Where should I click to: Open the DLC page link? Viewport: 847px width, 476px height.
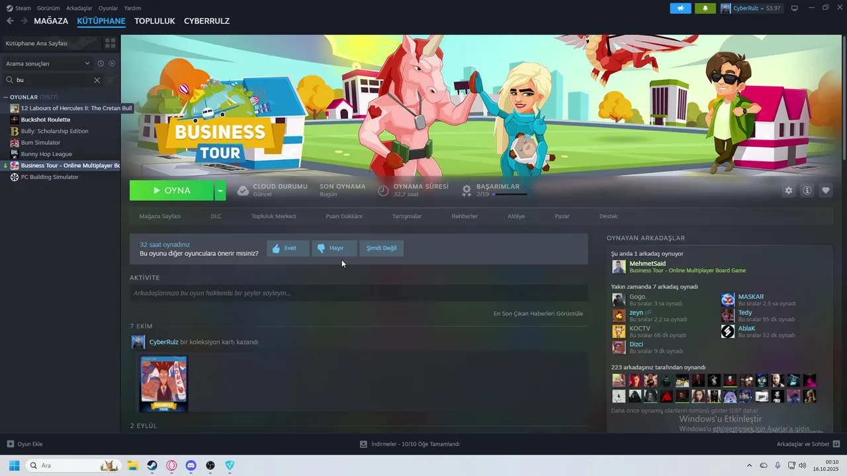click(x=216, y=216)
